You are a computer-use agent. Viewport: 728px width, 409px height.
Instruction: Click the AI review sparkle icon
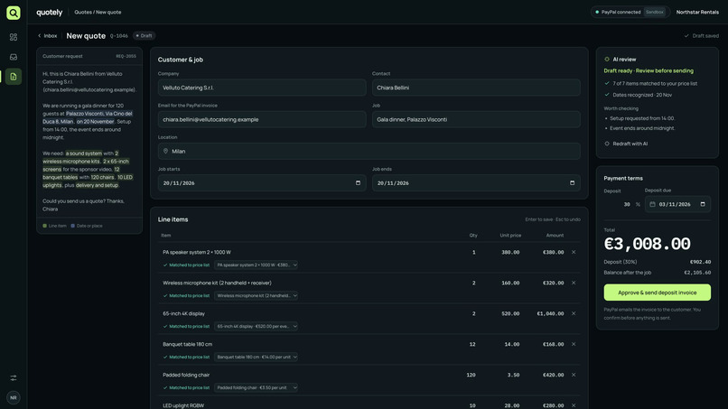tap(607, 60)
